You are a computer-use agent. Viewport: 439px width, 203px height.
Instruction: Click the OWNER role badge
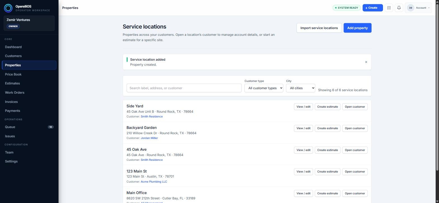coord(13,26)
